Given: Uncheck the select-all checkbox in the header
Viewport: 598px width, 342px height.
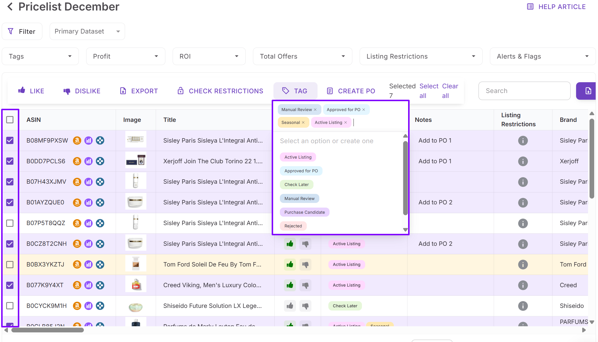Looking at the screenshot, I should [x=10, y=120].
